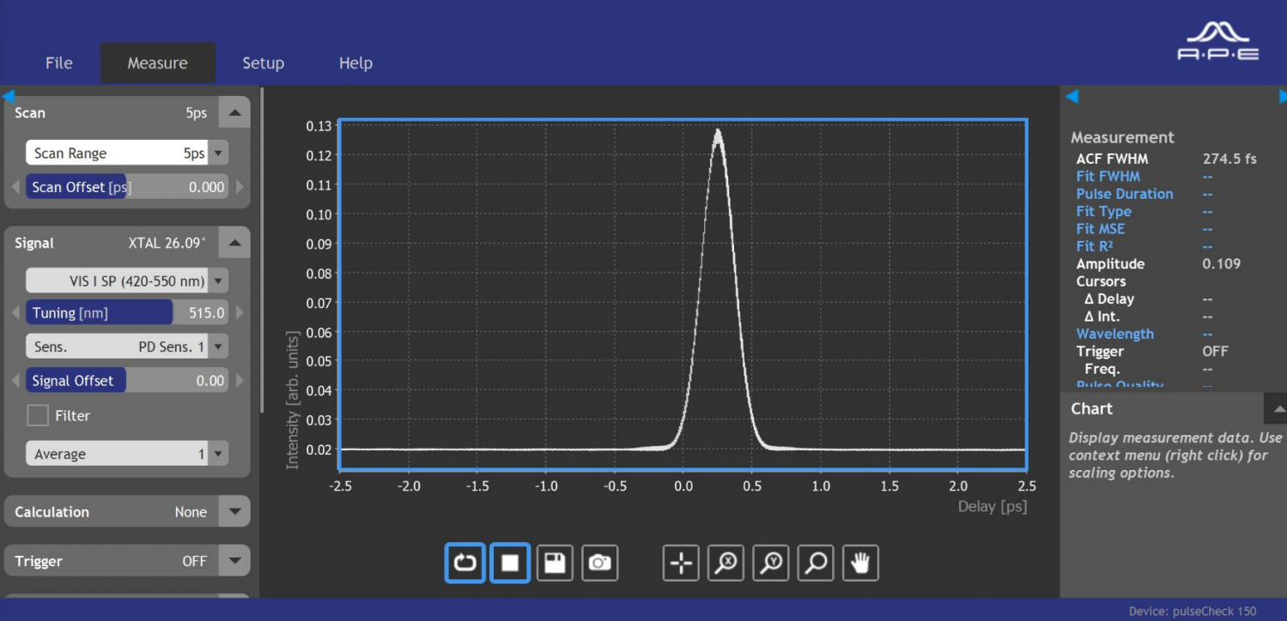Open the Scan Range 5ps dropdown
Screen dimensions: 1287x621
pos(219,154)
